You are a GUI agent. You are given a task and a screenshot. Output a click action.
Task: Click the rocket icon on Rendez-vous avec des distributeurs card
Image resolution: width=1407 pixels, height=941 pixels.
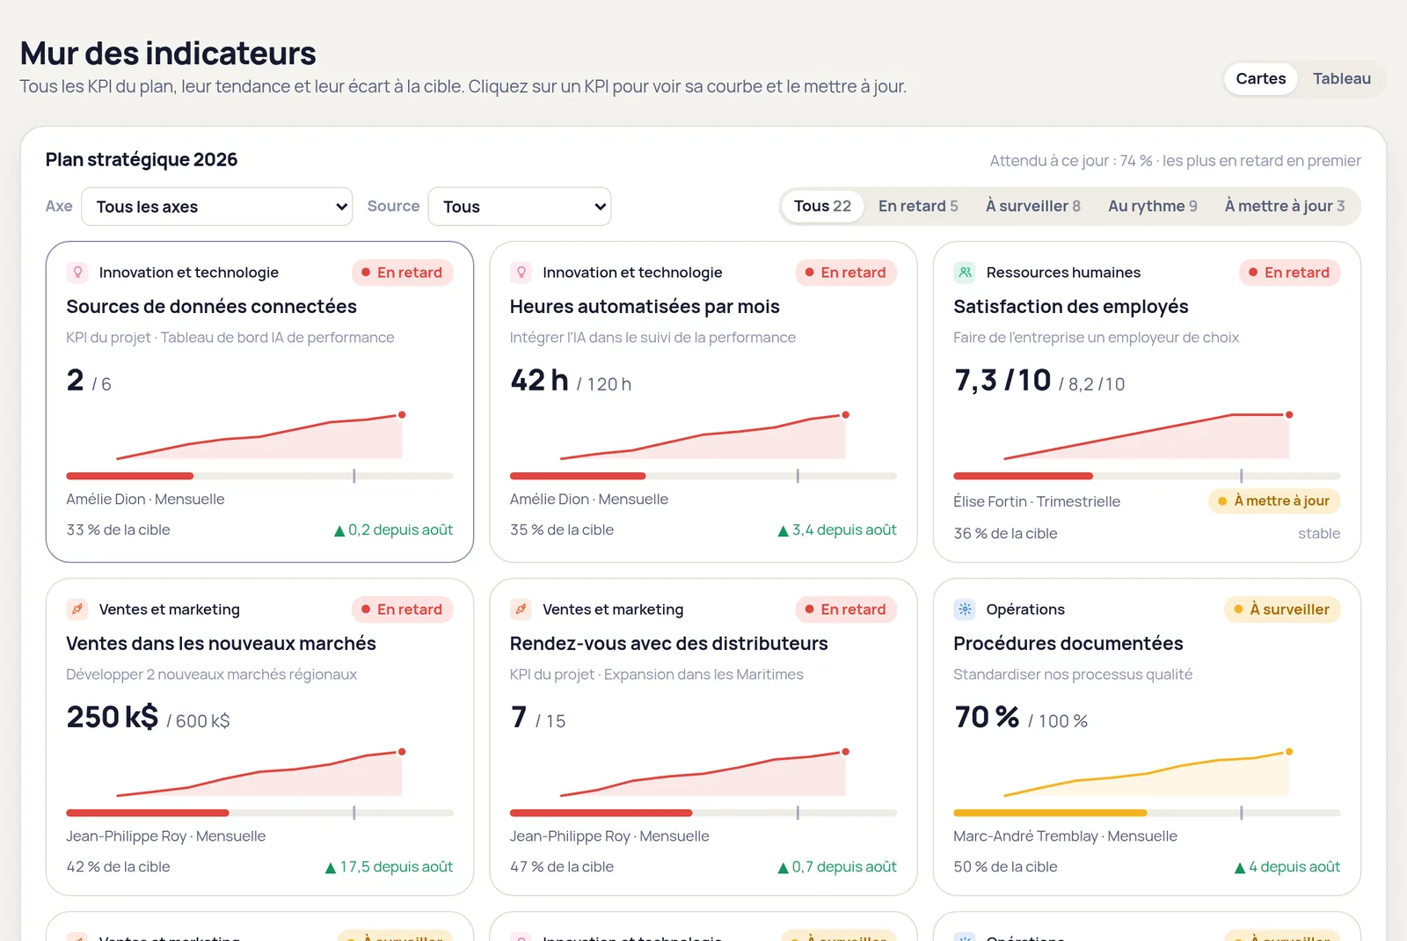521,609
